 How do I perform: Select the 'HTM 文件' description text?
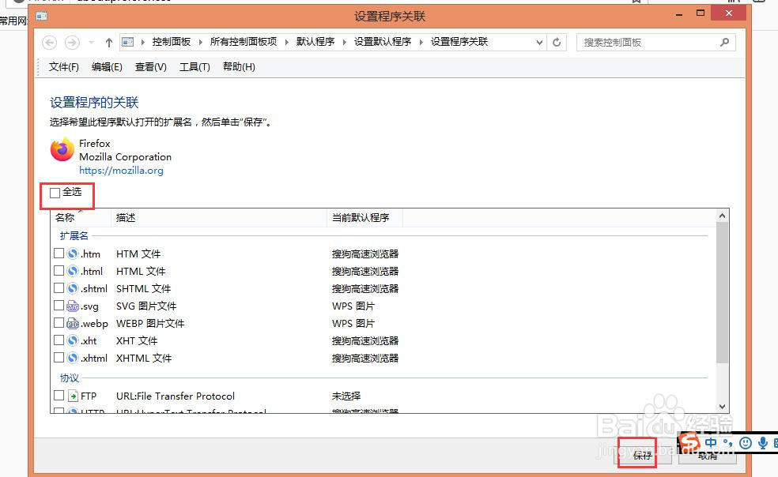coord(138,254)
